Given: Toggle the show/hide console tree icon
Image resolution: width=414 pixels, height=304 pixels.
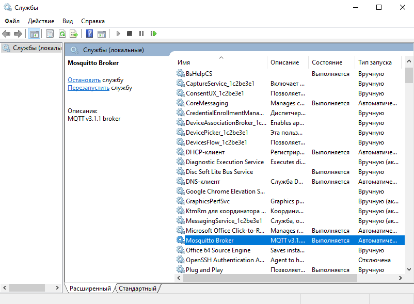Looking at the screenshot, I should (35, 34).
